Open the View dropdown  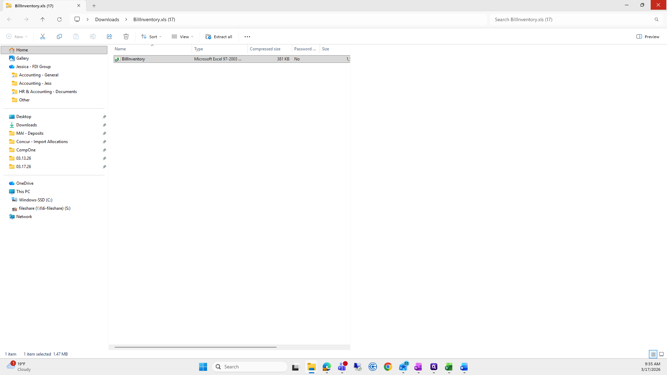[182, 36]
